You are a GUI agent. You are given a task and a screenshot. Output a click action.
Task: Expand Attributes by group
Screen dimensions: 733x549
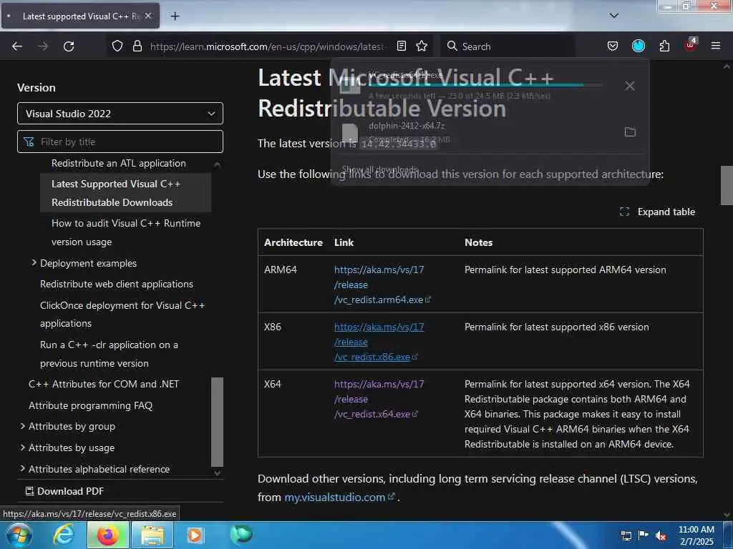tap(22, 426)
